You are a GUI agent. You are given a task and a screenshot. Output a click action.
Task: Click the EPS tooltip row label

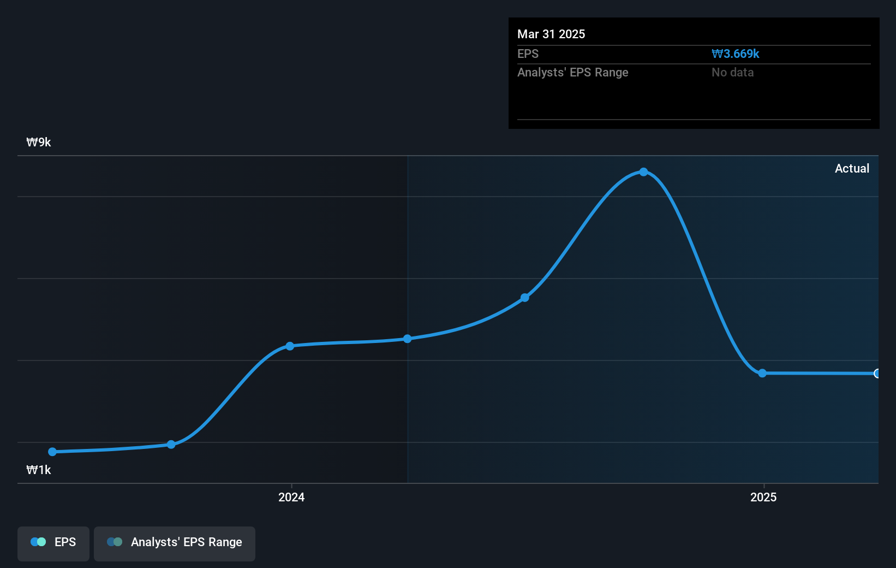tap(528, 54)
